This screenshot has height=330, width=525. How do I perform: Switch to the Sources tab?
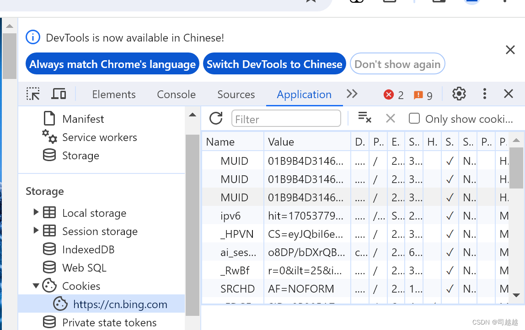236,94
